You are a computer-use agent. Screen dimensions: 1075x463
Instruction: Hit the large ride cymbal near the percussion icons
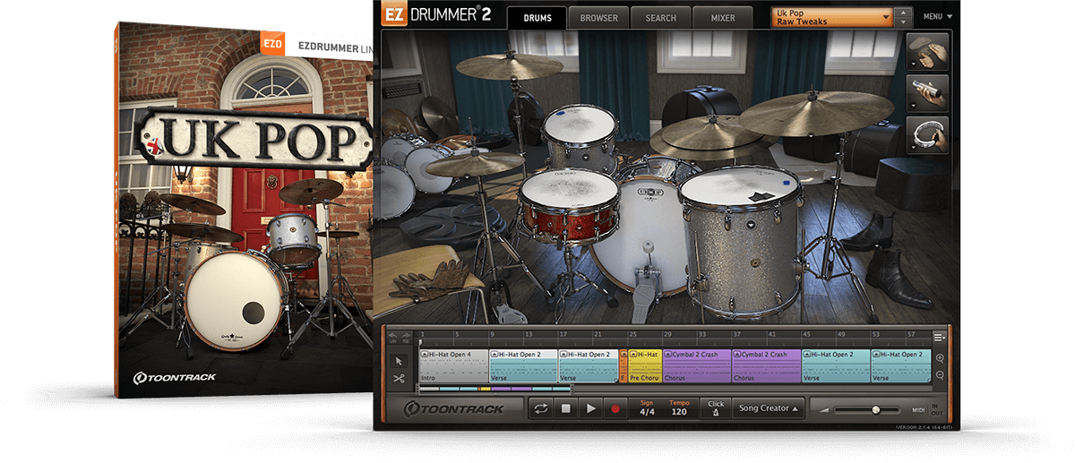815,111
